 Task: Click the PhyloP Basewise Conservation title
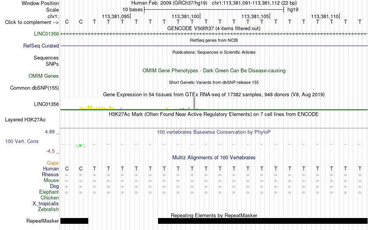(214, 132)
